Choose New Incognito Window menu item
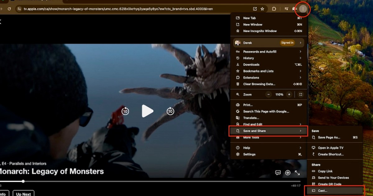The width and height of the screenshot is (373, 196). (x=260, y=31)
